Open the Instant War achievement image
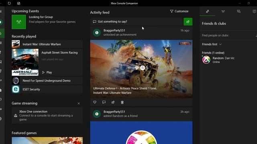 coord(141,69)
